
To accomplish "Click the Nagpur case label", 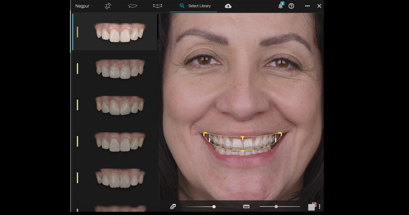I will (x=82, y=6).
